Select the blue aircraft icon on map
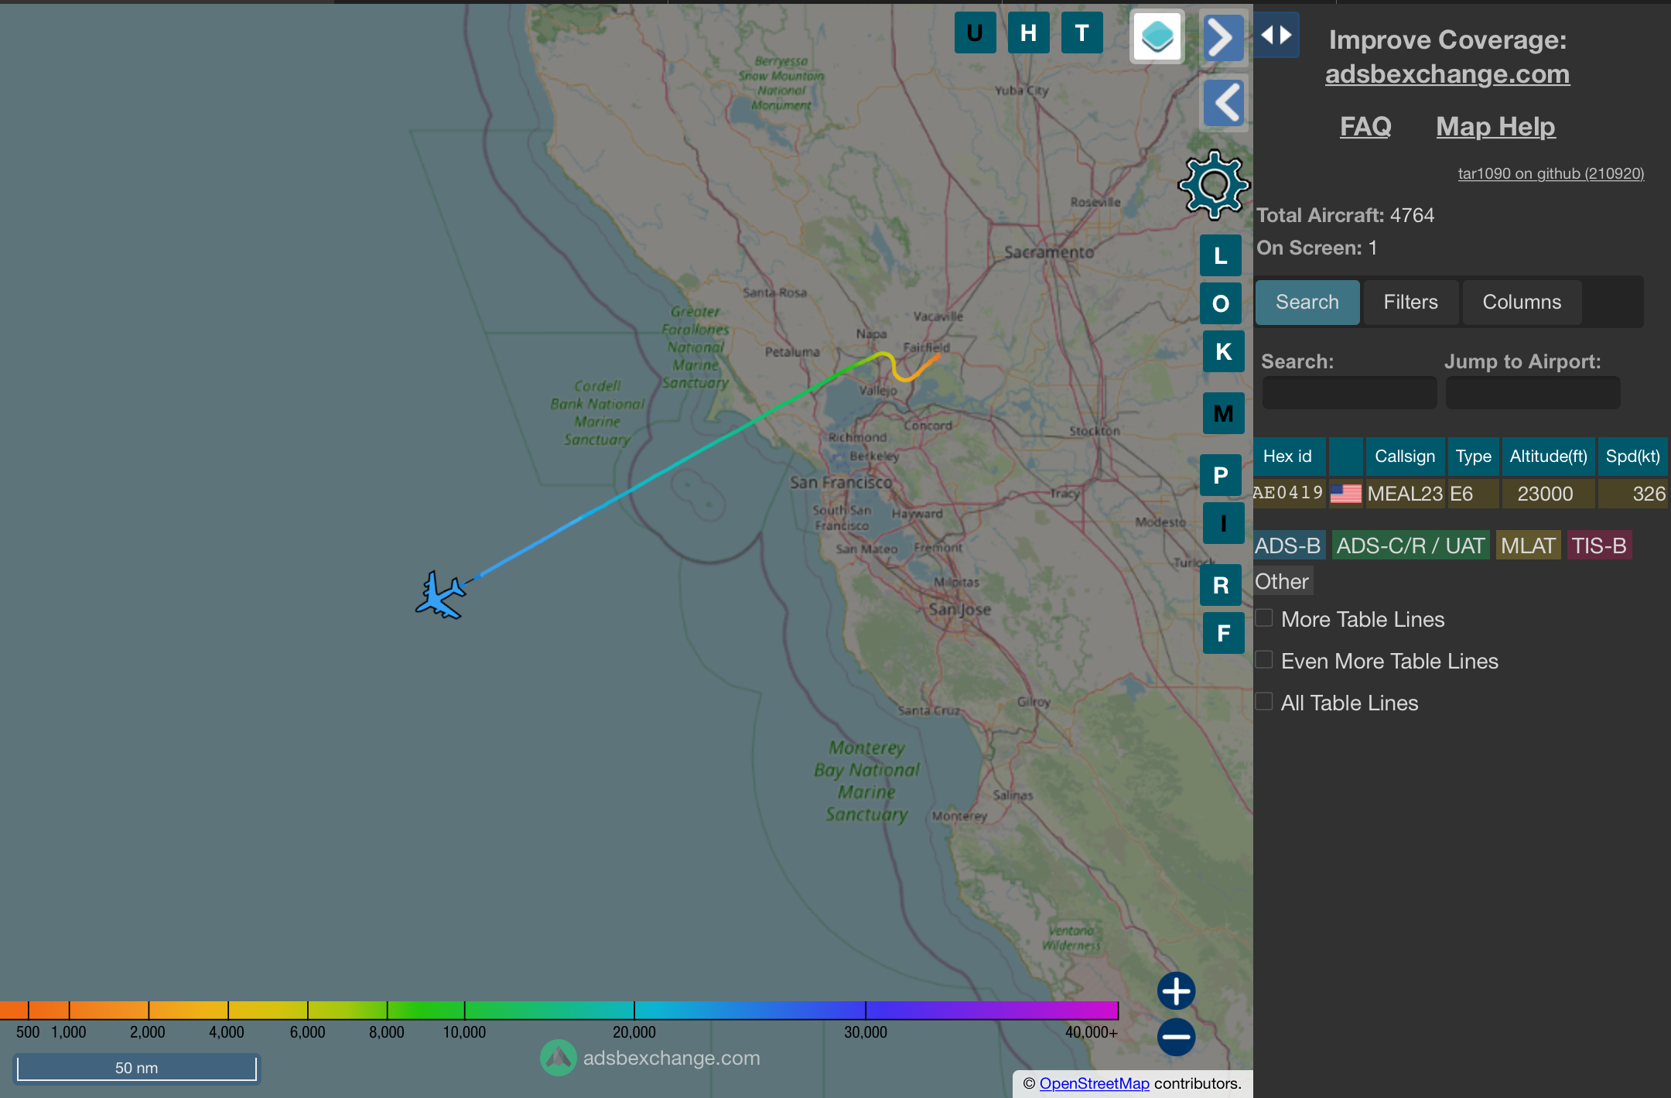The width and height of the screenshot is (1671, 1098). (x=440, y=595)
